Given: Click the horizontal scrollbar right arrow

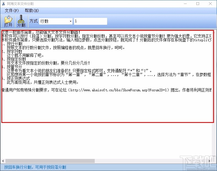Looking at the screenshot, I should (x=209, y=161).
